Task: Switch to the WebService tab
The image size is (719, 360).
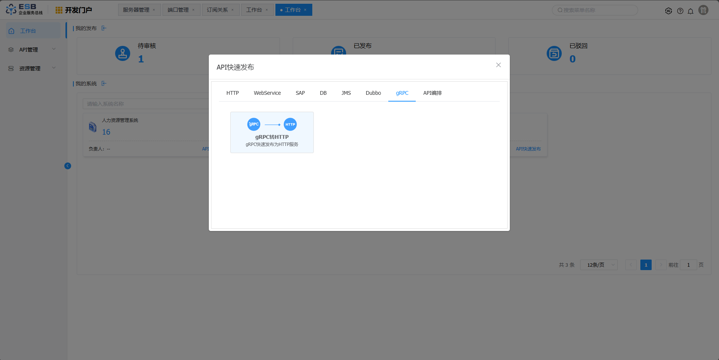Action: click(x=267, y=93)
